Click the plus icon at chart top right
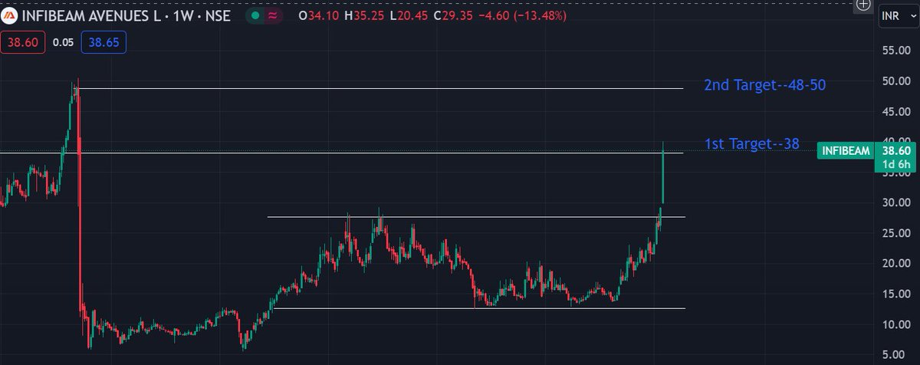 point(863,5)
